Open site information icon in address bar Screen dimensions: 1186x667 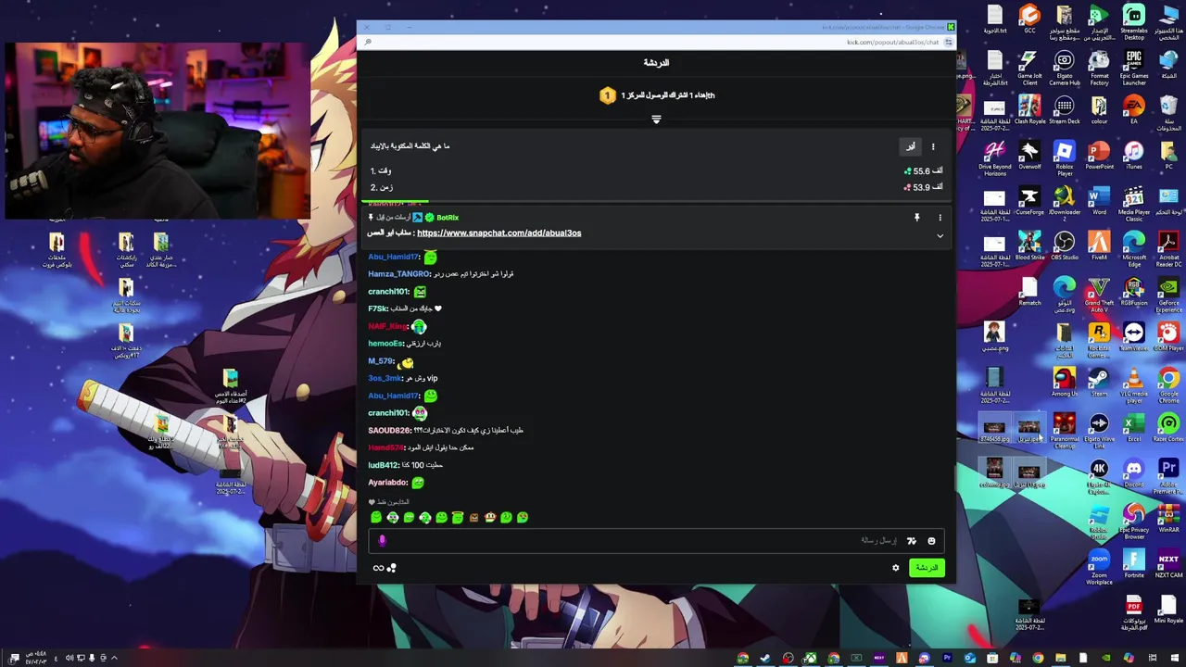[947, 42]
